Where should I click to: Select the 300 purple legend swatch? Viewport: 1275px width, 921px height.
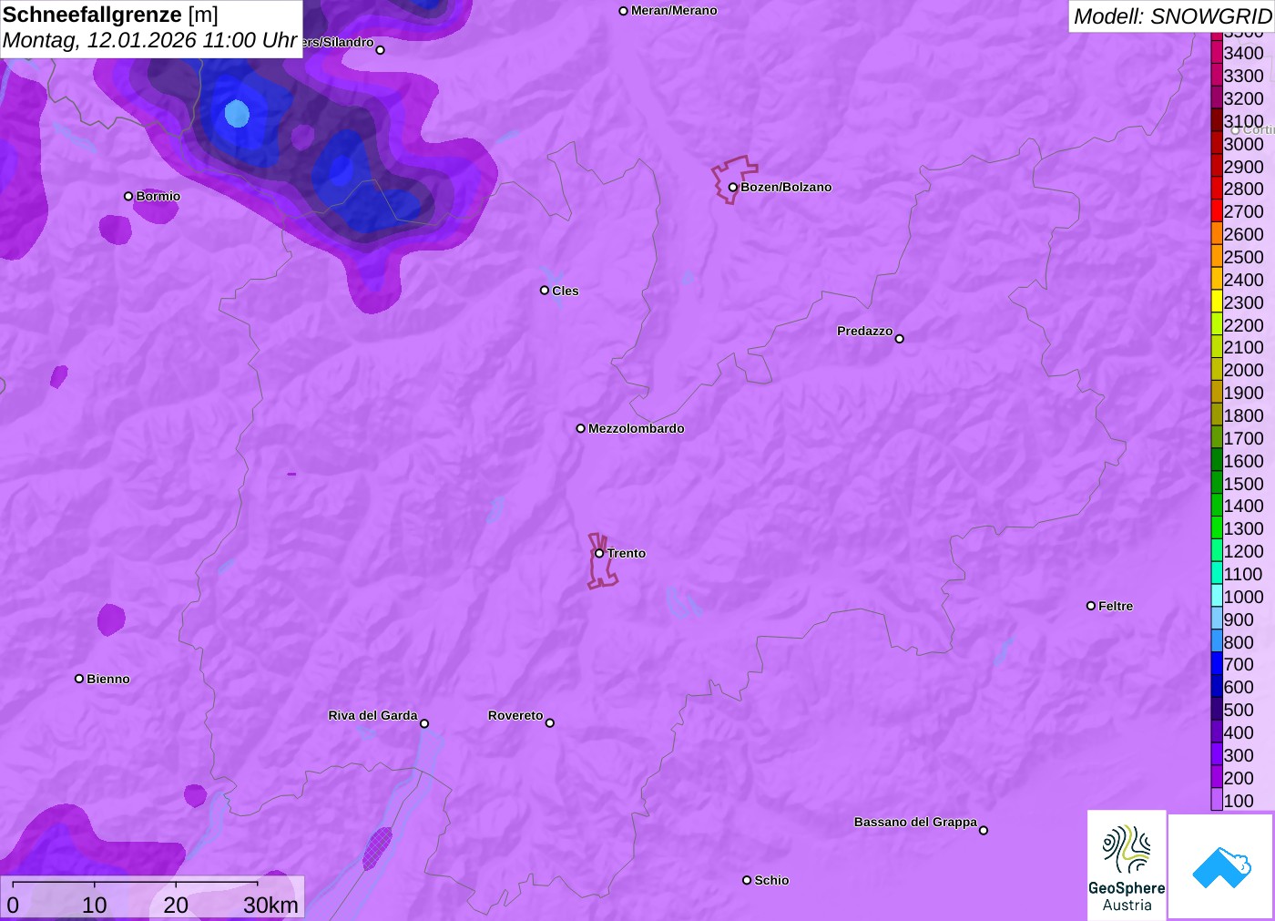1217,754
